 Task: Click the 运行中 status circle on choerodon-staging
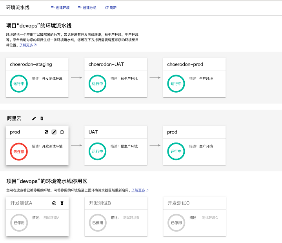(19, 84)
